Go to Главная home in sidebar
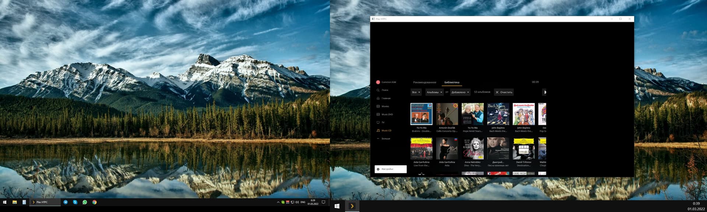Screen dimensions: 707x212 point(384,98)
